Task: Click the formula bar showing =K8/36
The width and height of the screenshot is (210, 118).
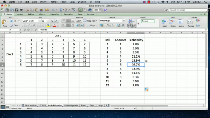Action: [122, 29]
